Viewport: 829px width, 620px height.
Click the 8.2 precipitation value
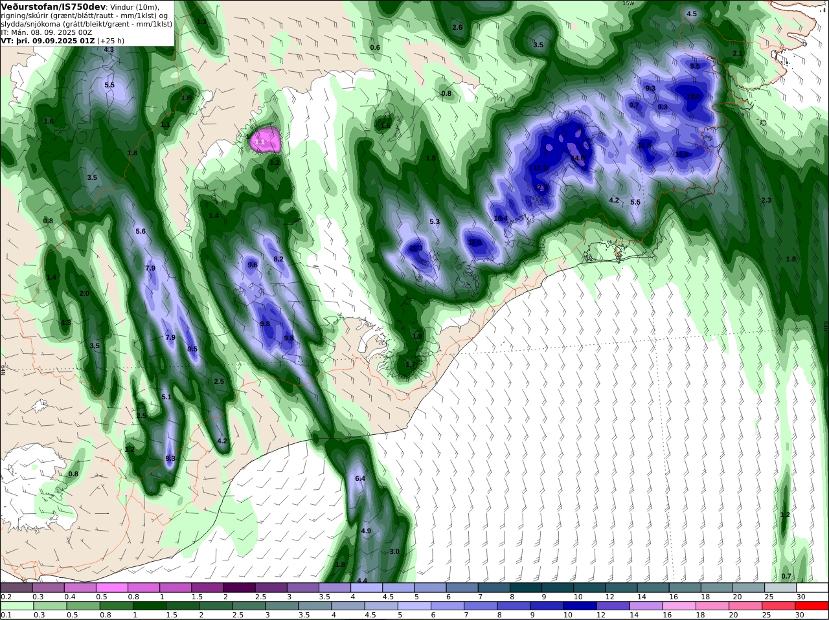coord(278,259)
